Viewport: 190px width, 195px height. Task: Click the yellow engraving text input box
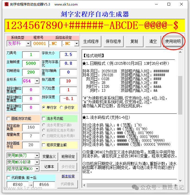(95, 26)
